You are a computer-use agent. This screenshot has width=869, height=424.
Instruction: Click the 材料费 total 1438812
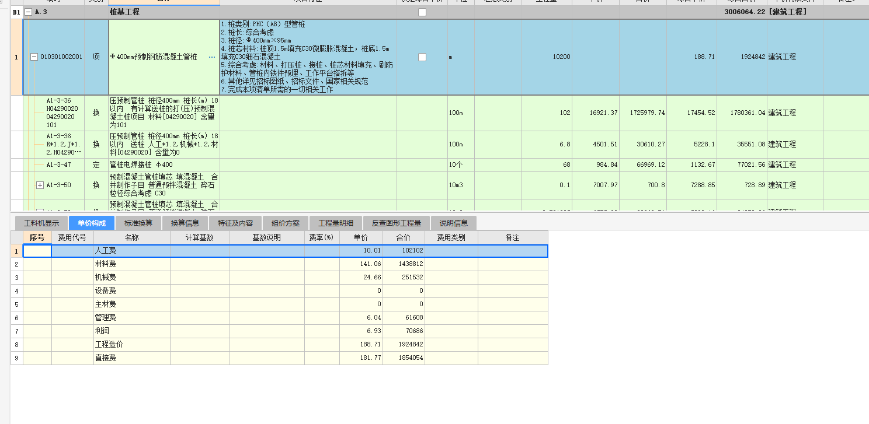pyautogui.click(x=411, y=264)
